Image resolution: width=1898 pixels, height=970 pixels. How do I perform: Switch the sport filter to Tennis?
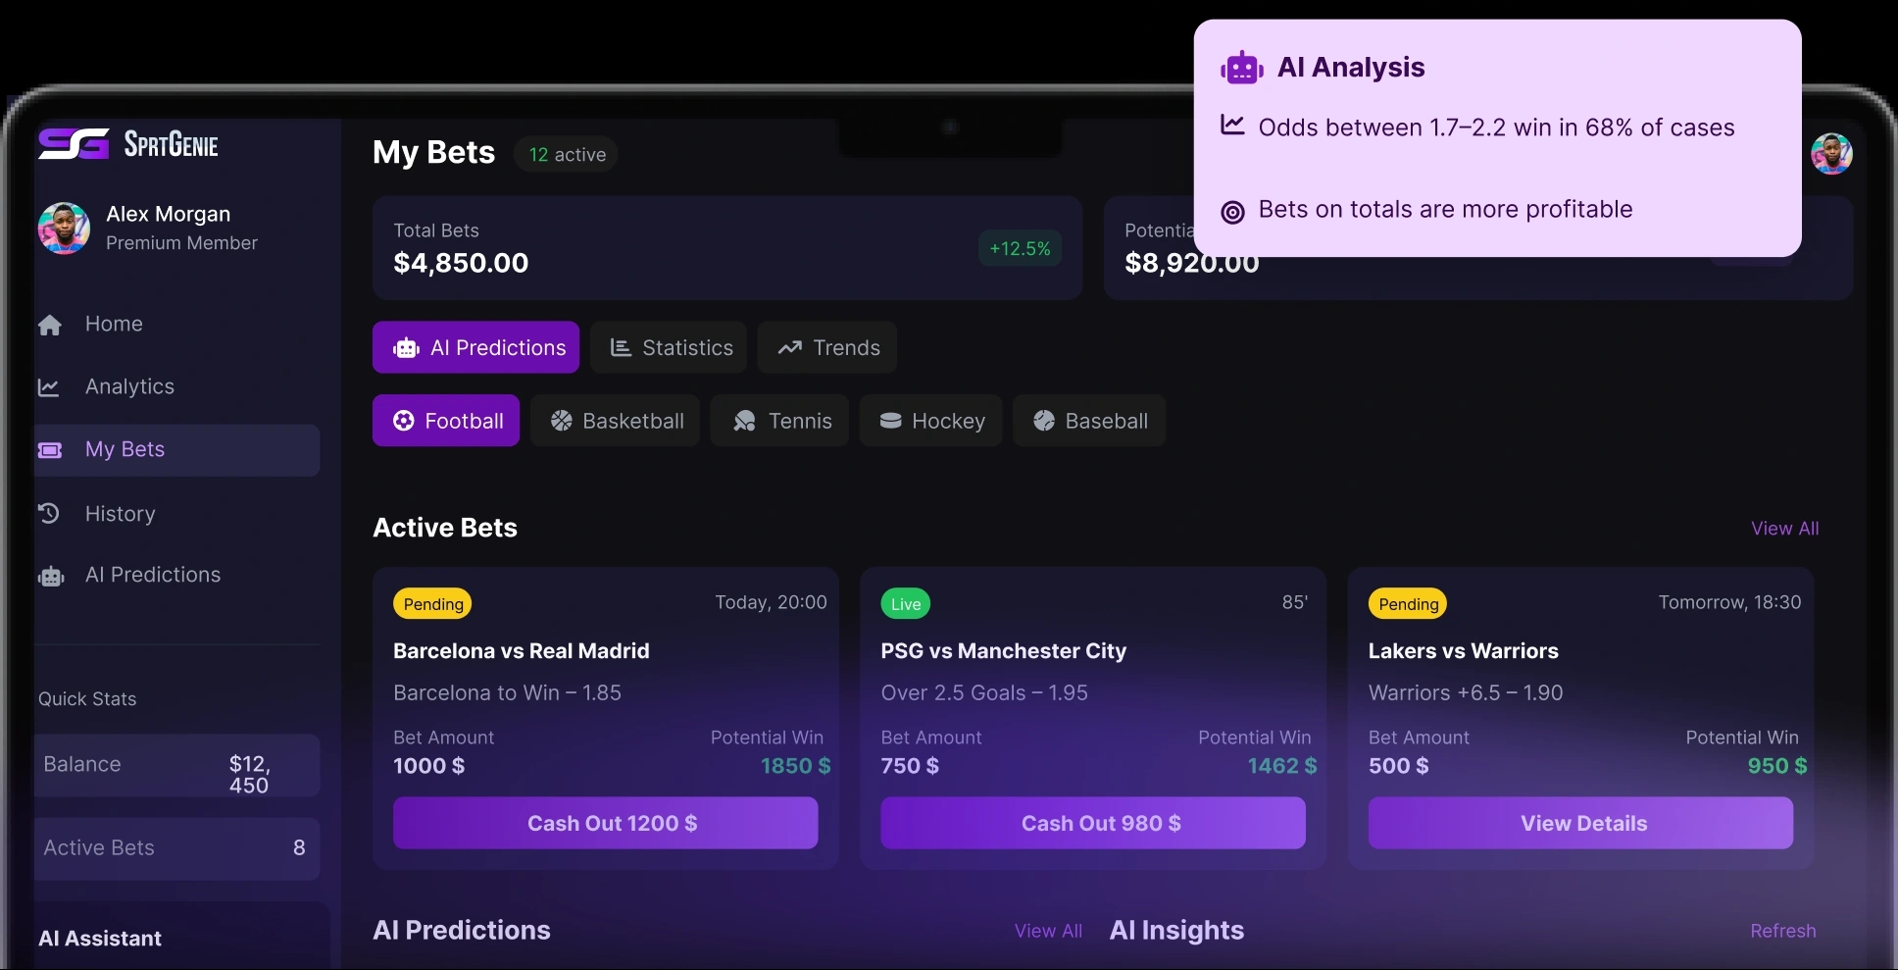click(x=779, y=421)
